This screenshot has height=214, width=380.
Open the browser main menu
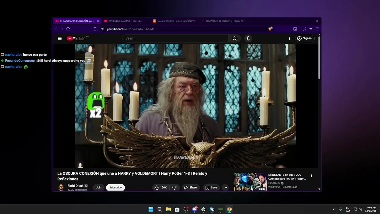pos(317,29)
